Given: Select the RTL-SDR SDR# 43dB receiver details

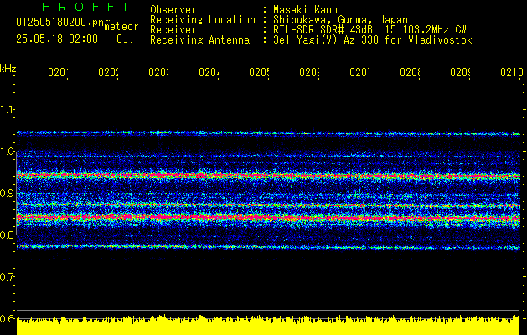Looking at the screenshot, I should (369, 30).
